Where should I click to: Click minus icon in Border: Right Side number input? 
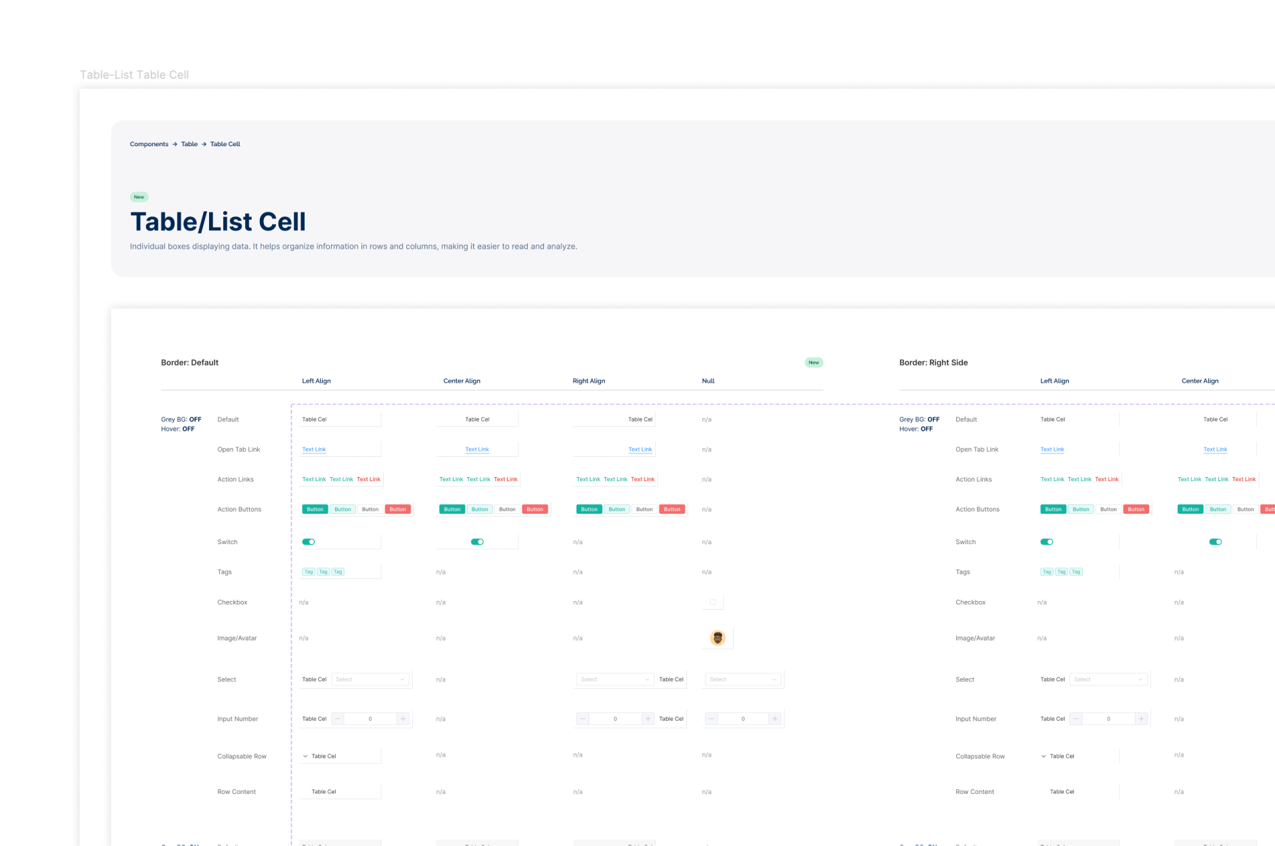pyautogui.click(x=1076, y=719)
